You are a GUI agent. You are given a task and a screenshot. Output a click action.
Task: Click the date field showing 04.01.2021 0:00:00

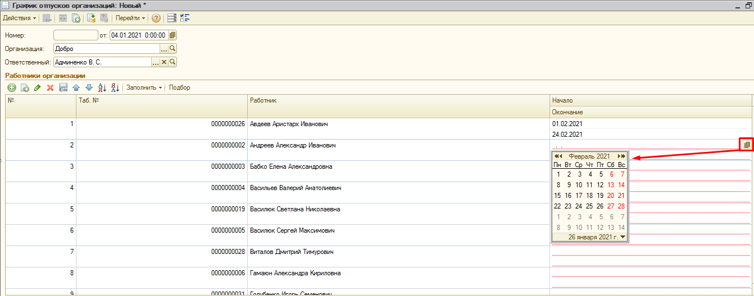click(x=139, y=35)
